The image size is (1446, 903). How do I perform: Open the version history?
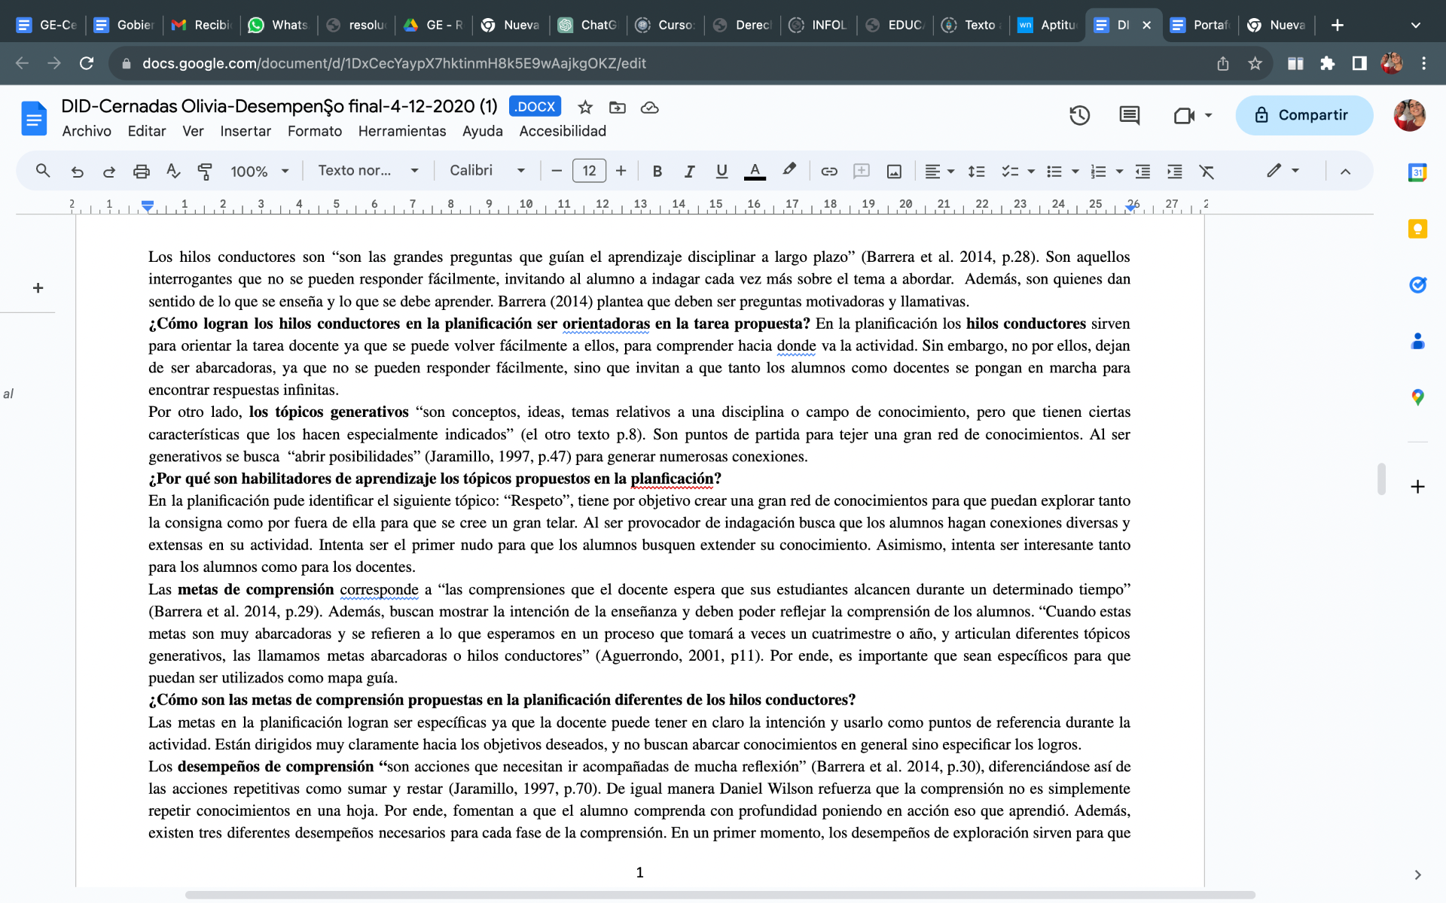pyautogui.click(x=1080, y=115)
